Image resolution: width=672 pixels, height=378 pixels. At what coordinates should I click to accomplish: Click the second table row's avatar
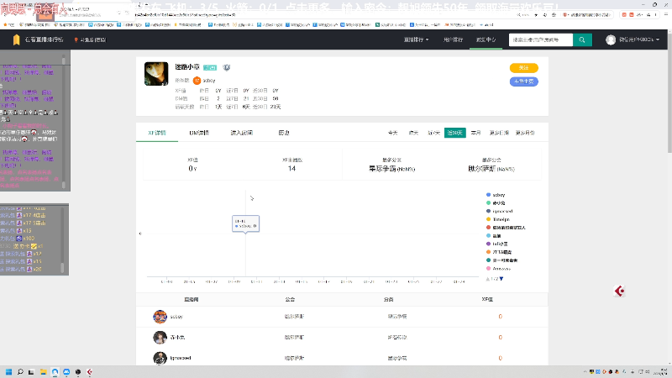160,338
